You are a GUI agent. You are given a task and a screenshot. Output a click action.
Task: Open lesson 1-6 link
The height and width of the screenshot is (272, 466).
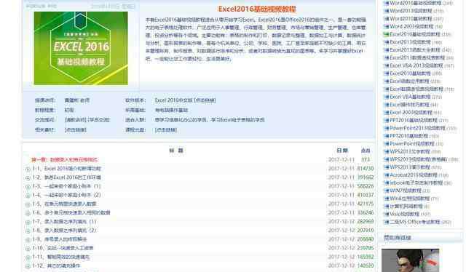click(x=71, y=212)
